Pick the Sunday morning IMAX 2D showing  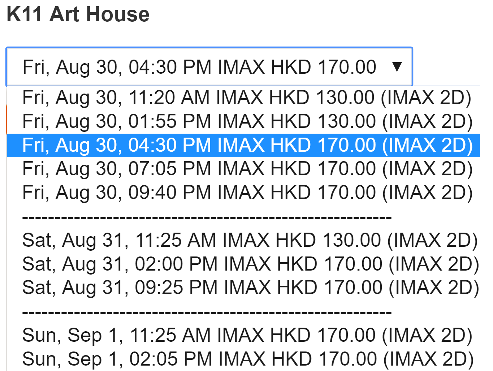pos(247,335)
